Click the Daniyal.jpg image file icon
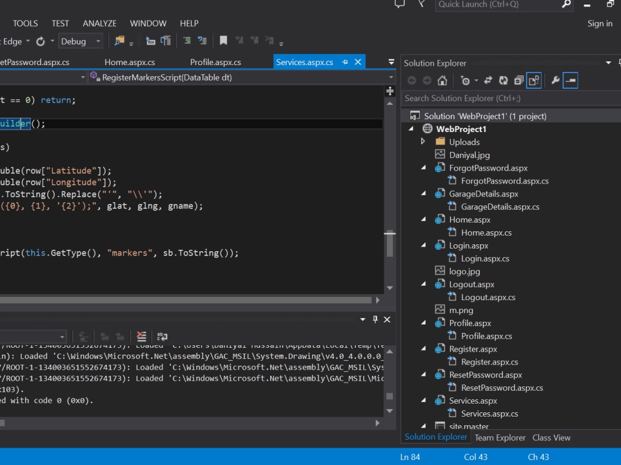 click(440, 154)
